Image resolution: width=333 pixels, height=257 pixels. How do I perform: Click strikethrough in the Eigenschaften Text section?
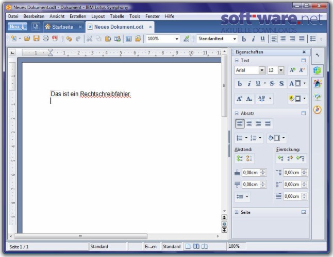[272, 84]
